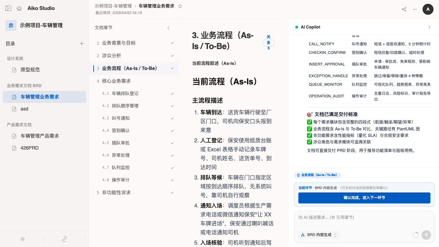Collapse the left sidebar panel icon

click(x=8, y=8)
